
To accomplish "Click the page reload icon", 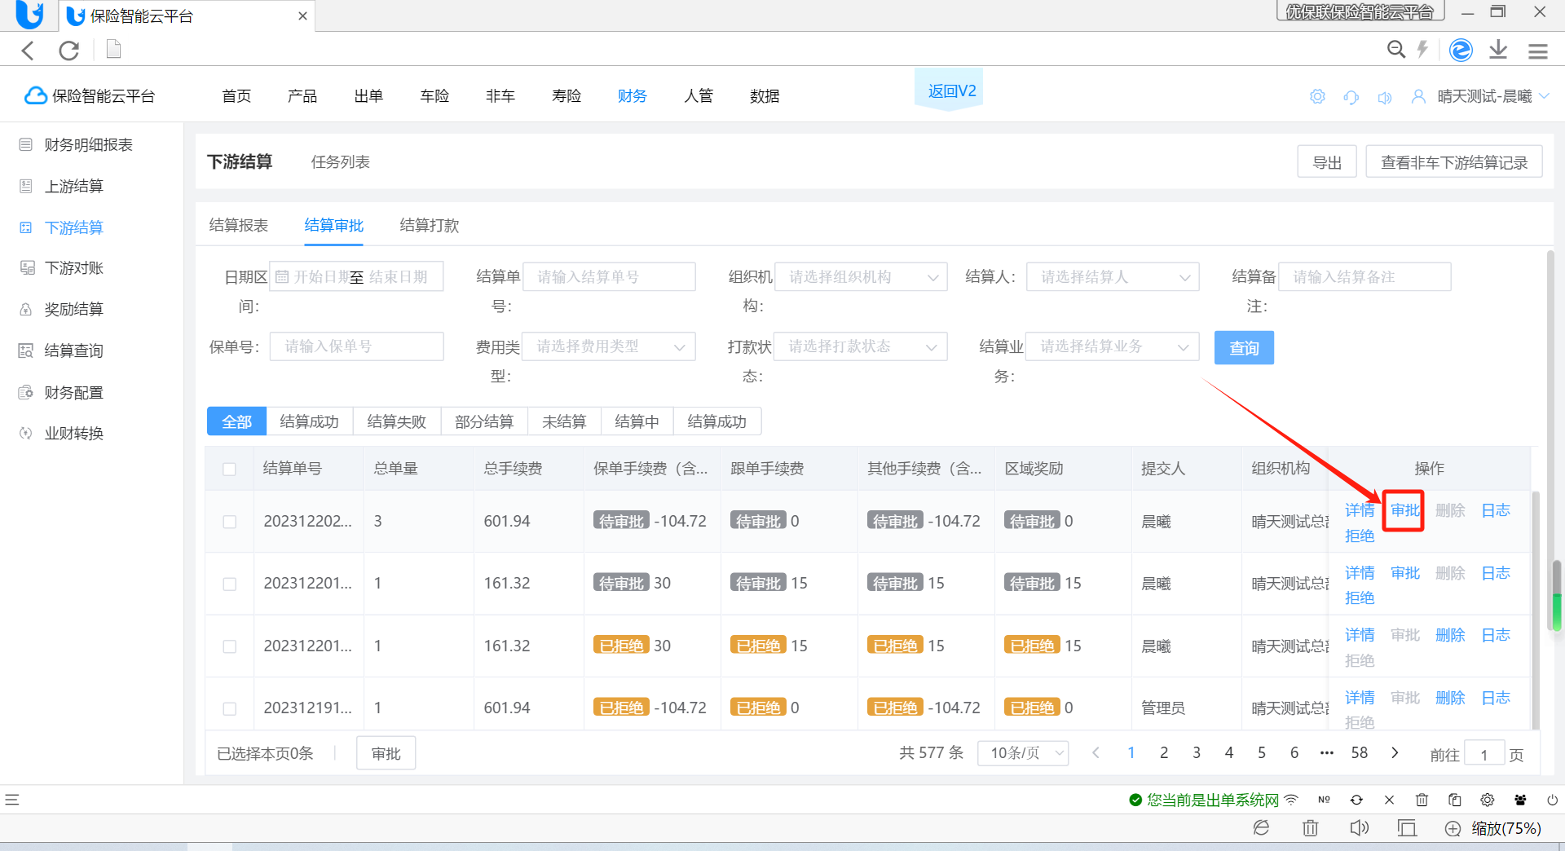I will [x=69, y=51].
